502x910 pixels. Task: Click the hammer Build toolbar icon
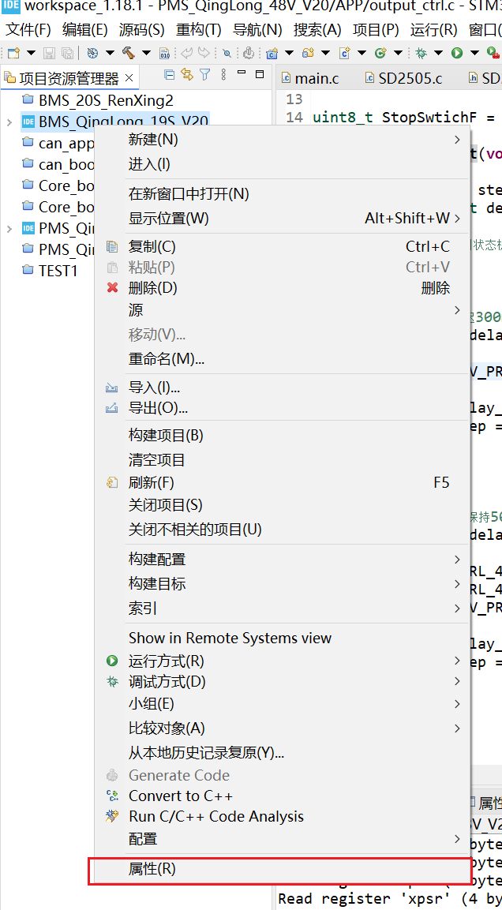[x=128, y=54]
